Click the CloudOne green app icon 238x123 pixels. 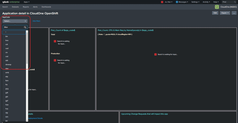[x=217, y=7]
